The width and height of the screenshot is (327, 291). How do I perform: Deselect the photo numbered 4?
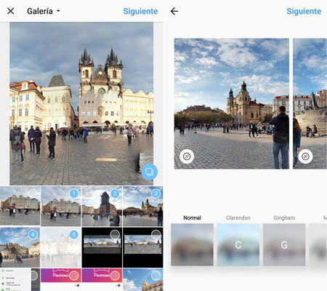[x=33, y=234]
